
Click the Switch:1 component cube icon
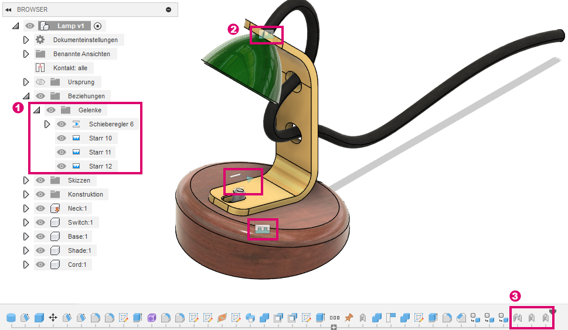click(x=55, y=223)
